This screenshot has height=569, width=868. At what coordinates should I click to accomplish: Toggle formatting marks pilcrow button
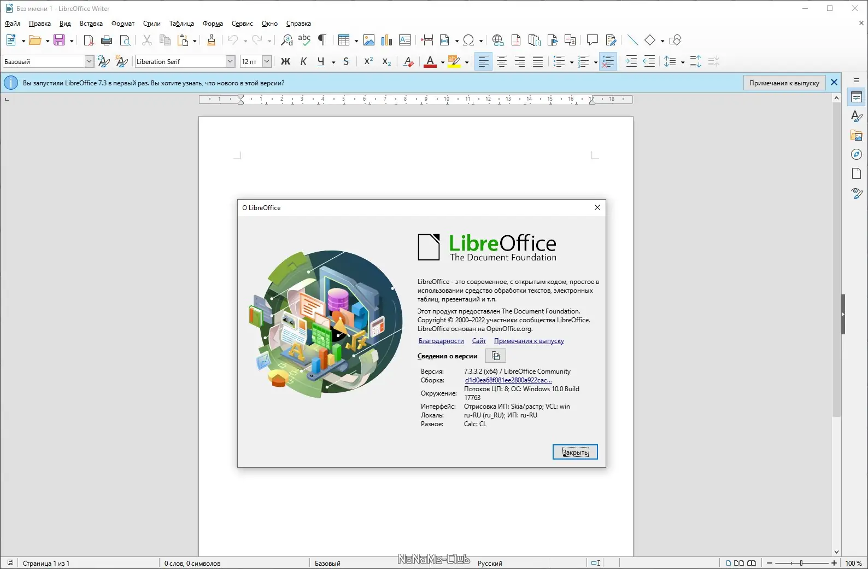(322, 40)
